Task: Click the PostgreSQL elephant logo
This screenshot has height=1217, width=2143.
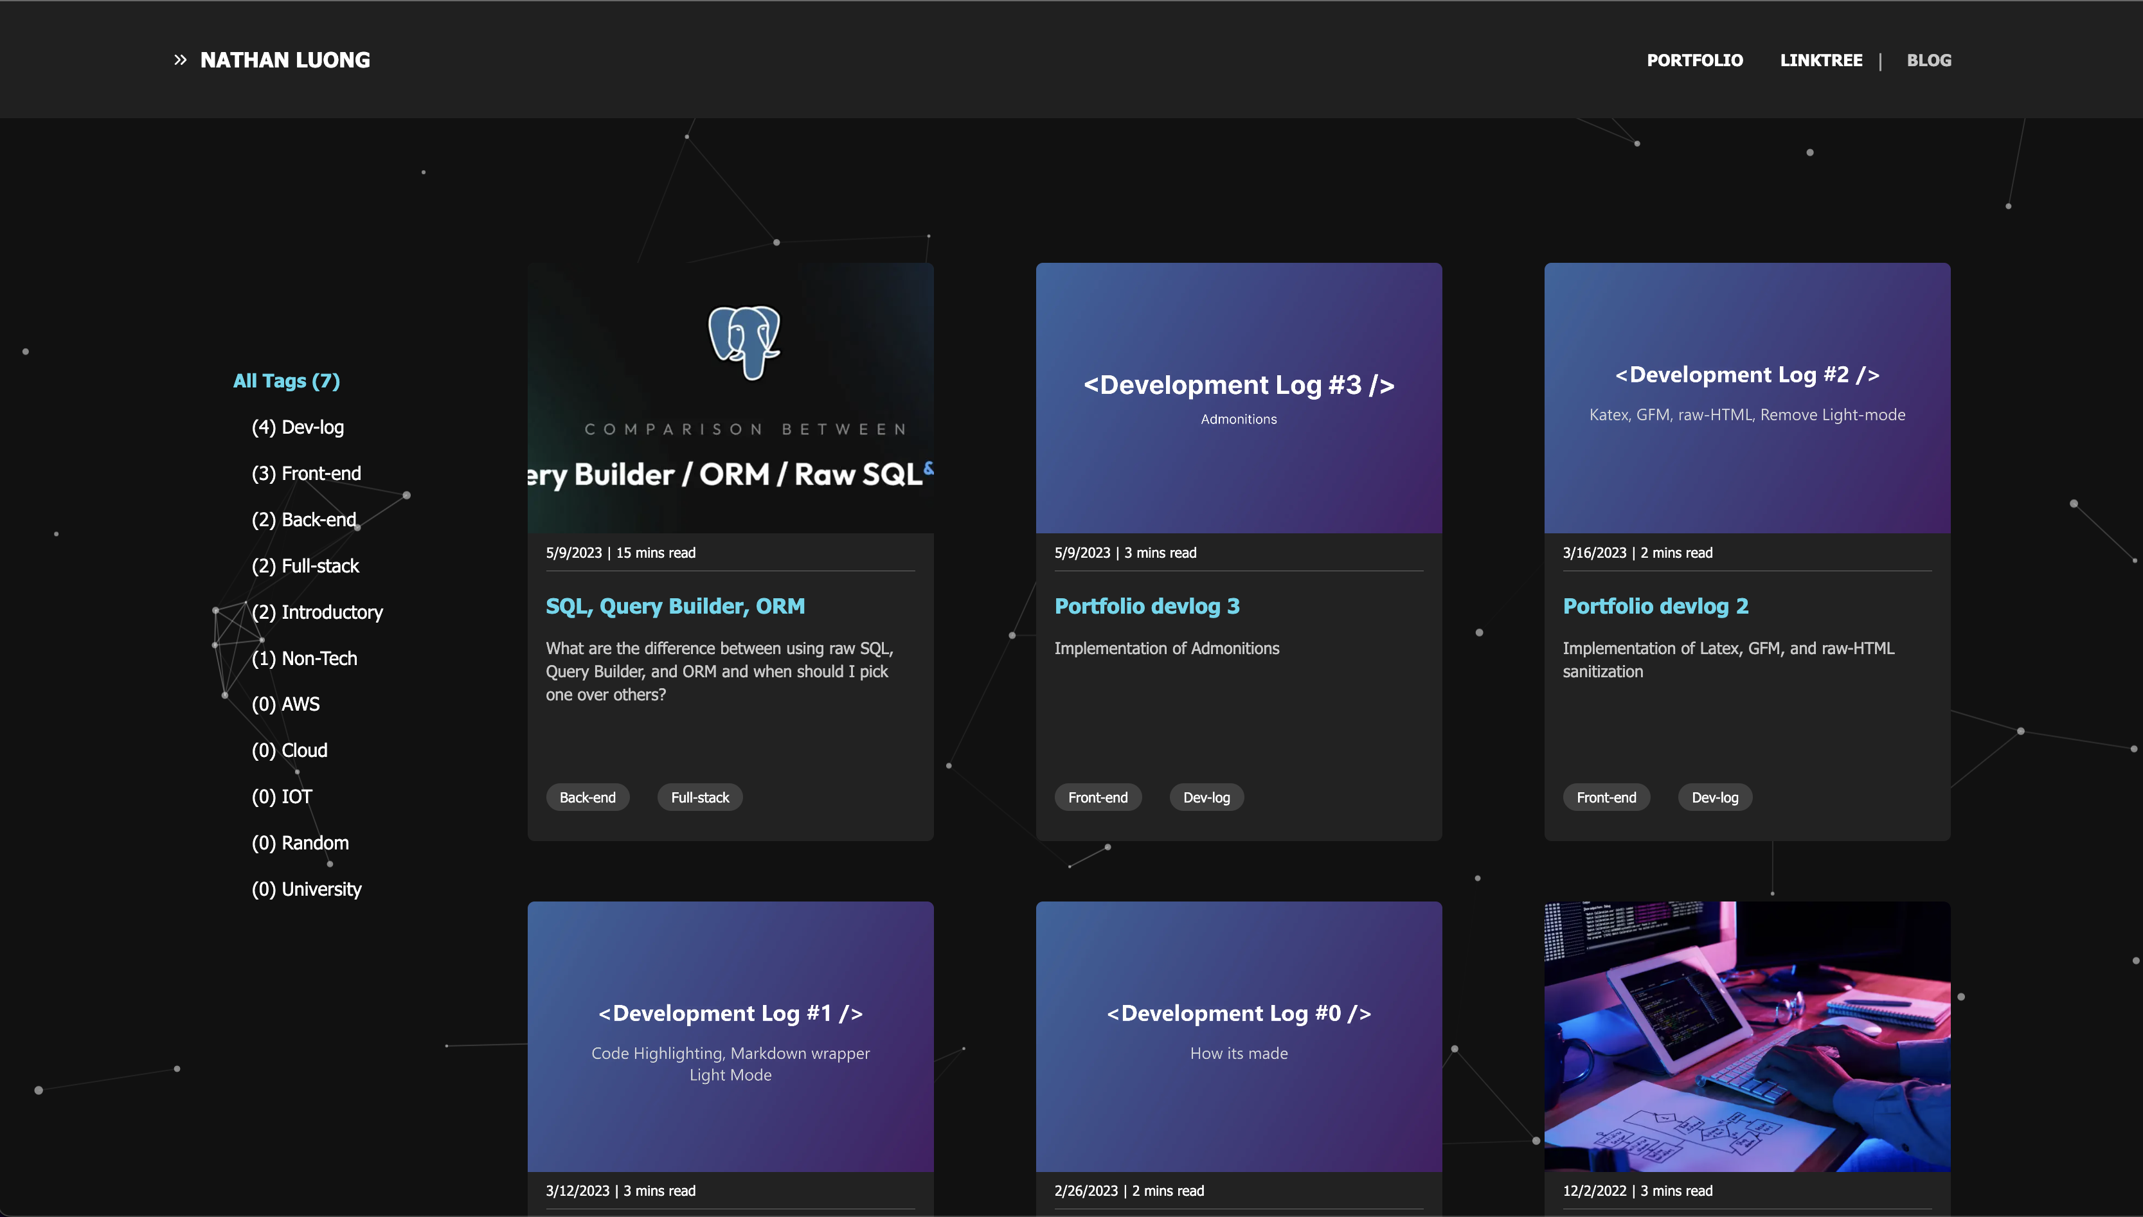Action: tap(744, 341)
